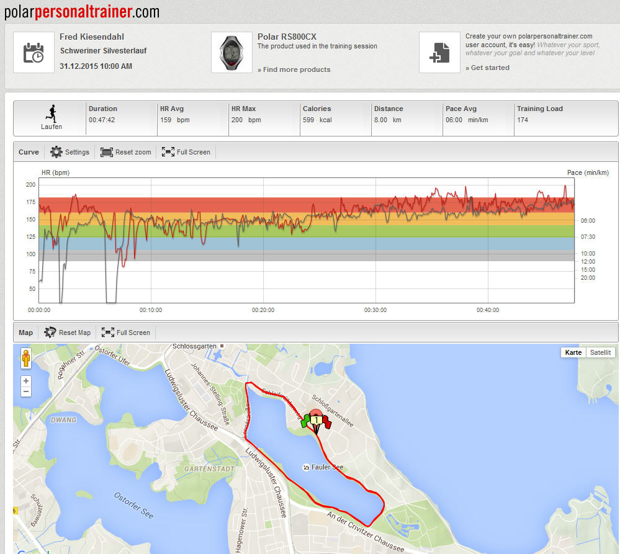
Task: Switch map to Satellit view
Action: [600, 352]
